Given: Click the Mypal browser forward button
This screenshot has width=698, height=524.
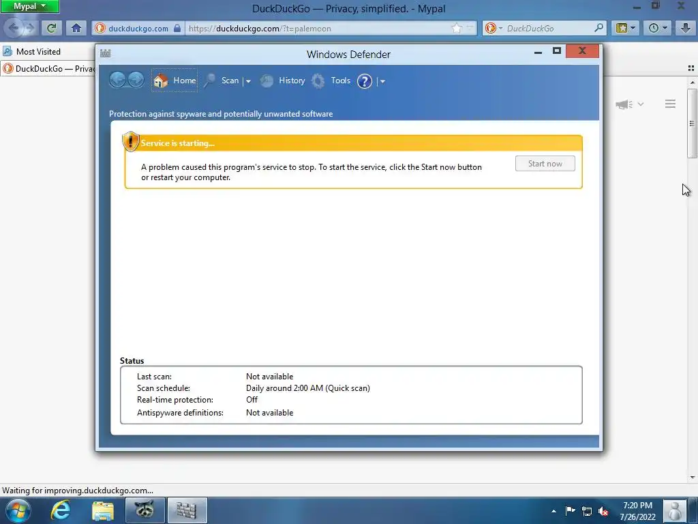Looking at the screenshot, I should pos(30,28).
